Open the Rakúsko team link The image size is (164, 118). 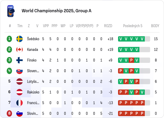point(33,92)
